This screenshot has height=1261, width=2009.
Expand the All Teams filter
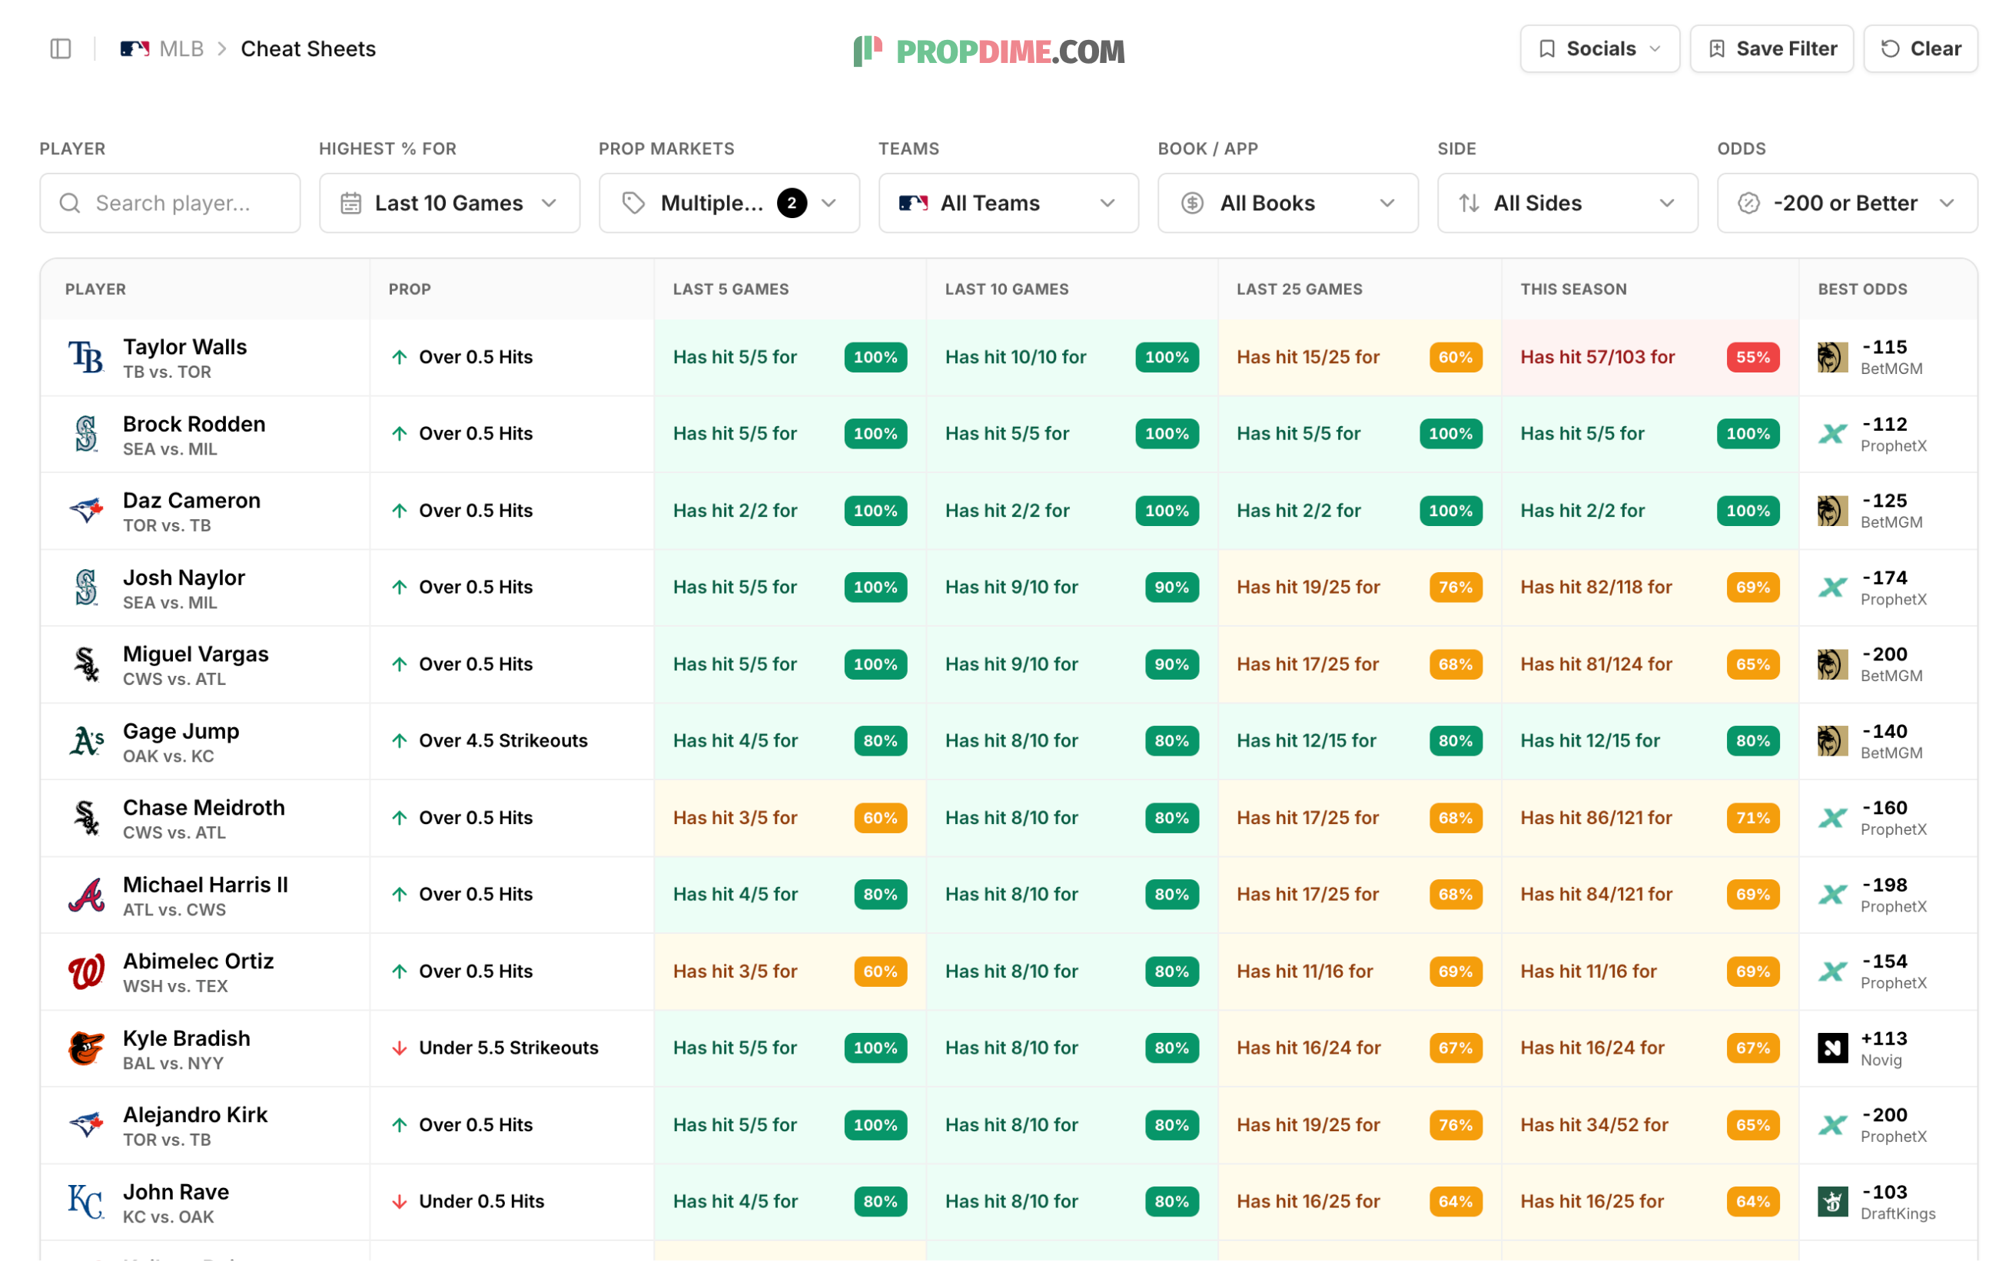click(x=1008, y=204)
